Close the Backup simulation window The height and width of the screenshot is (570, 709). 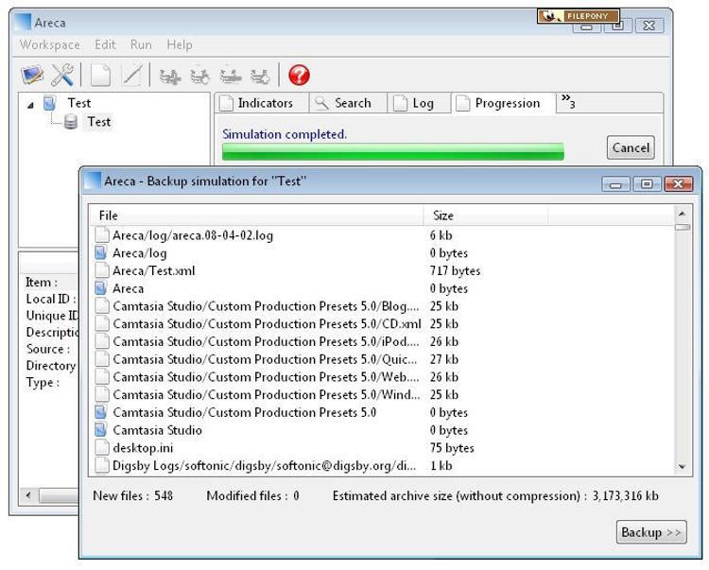(x=678, y=184)
